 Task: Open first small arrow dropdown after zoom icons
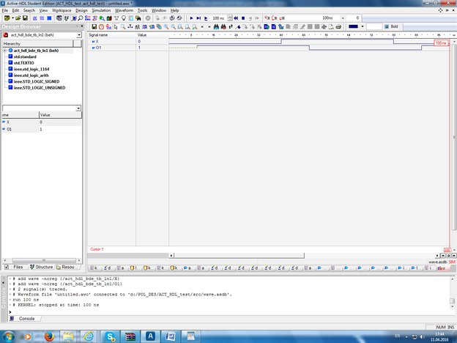(202, 27)
